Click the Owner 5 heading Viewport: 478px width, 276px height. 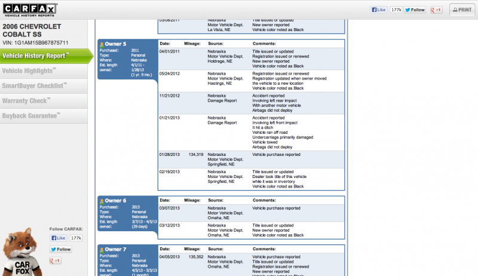coord(115,44)
